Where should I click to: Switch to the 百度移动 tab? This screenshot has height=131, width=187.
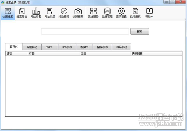[32, 47]
